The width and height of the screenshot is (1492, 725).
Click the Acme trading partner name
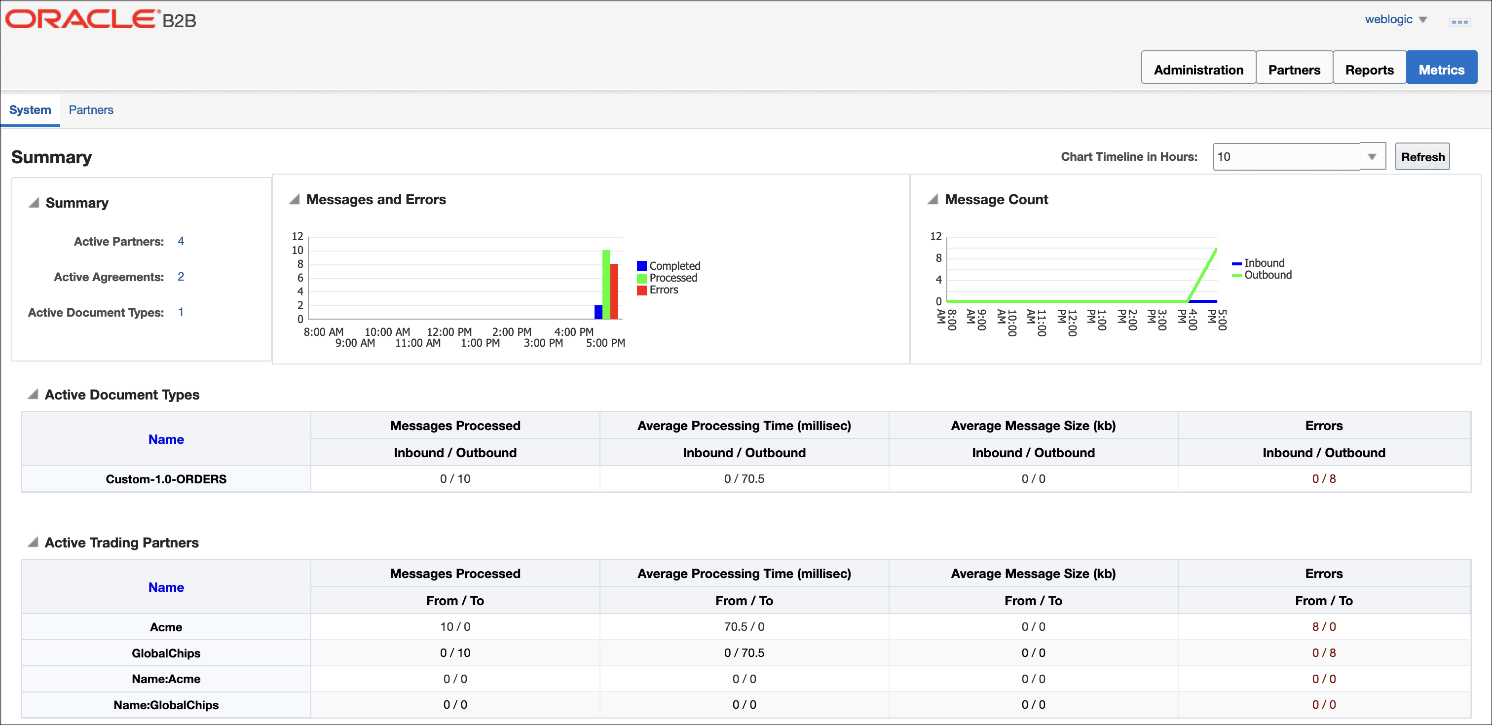[166, 627]
